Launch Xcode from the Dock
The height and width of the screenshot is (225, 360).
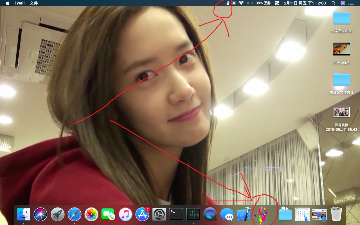pos(244,214)
